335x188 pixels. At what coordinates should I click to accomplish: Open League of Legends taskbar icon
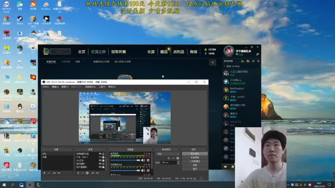click(x=39, y=185)
